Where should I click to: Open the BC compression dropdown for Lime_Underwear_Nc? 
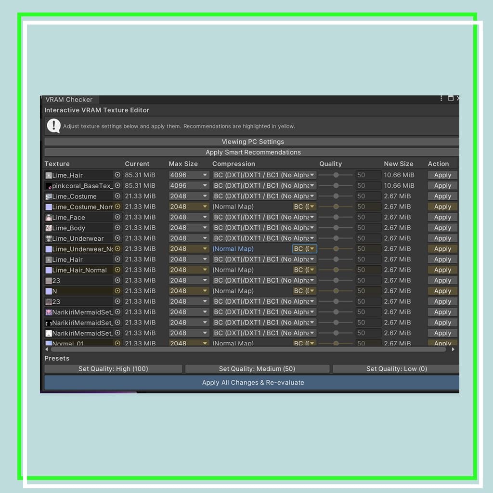pos(304,249)
